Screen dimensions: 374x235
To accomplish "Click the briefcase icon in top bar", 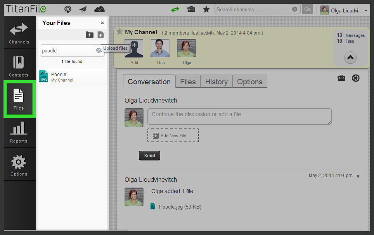I will click(191, 9).
